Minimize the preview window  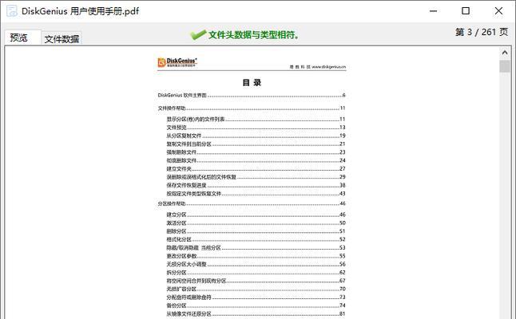coord(434,11)
